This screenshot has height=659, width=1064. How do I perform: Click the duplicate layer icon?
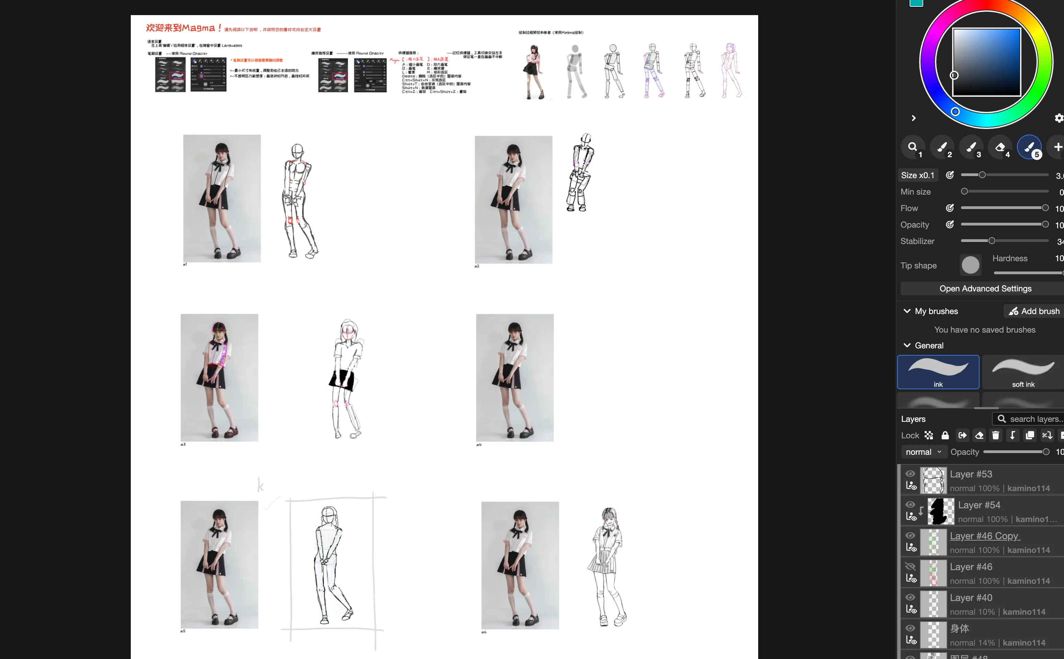point(1030,436)
